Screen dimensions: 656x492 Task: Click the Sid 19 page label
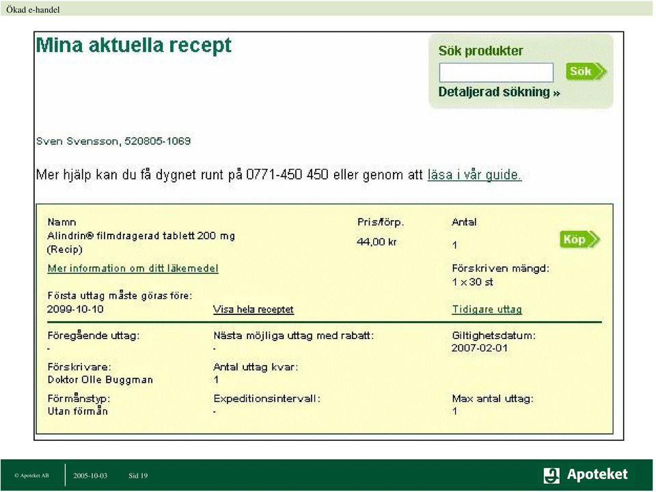pyautogui.click(x=138, y=476)
